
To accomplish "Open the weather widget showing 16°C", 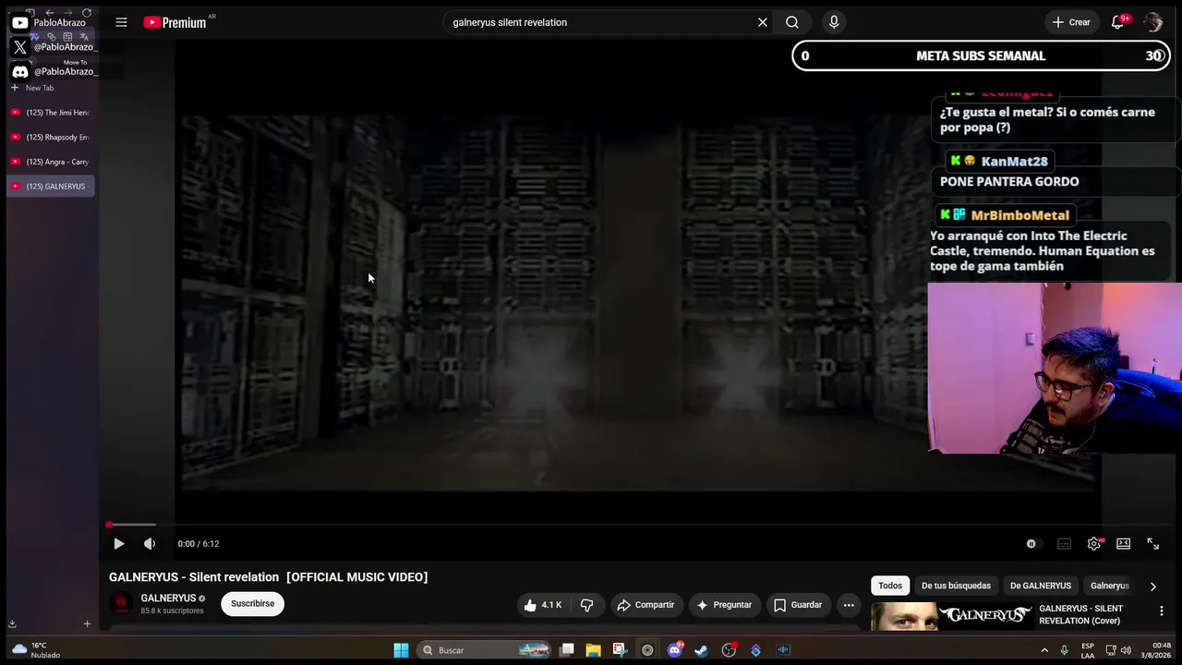I will pos(34,650).
